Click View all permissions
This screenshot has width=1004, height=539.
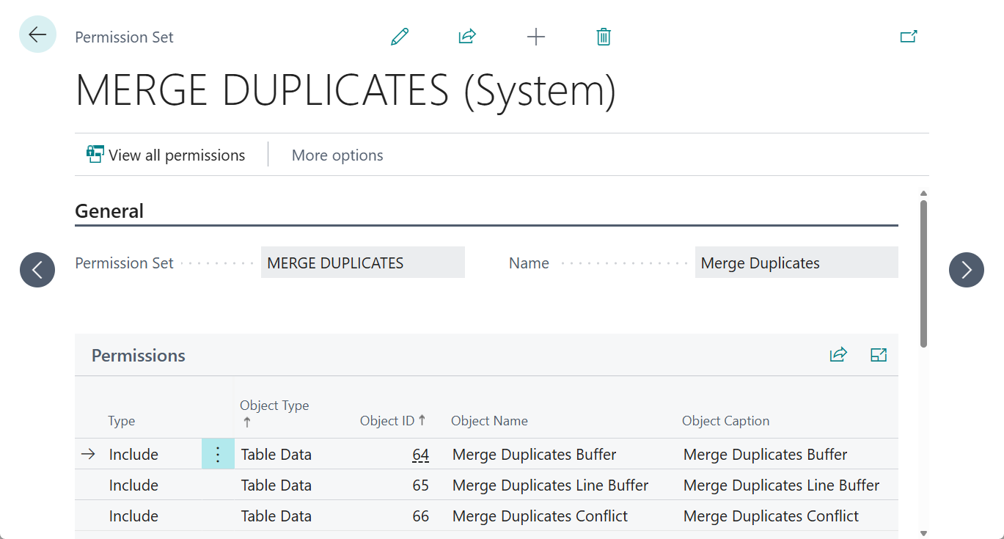click(x=165, y=155)
